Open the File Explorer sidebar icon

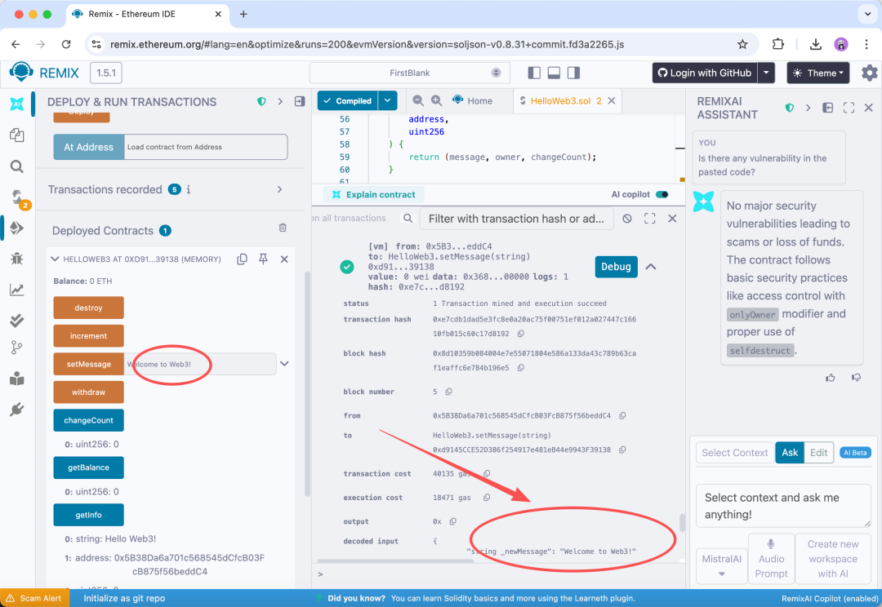(17, 135)
